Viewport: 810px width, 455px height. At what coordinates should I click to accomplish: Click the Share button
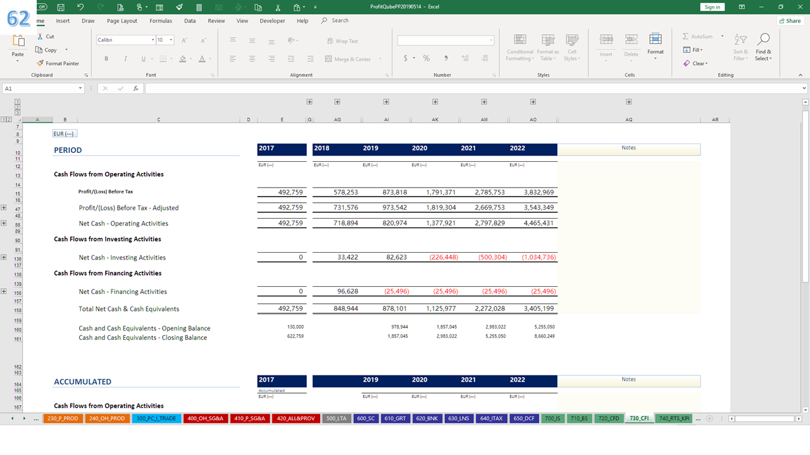(790, 21)
